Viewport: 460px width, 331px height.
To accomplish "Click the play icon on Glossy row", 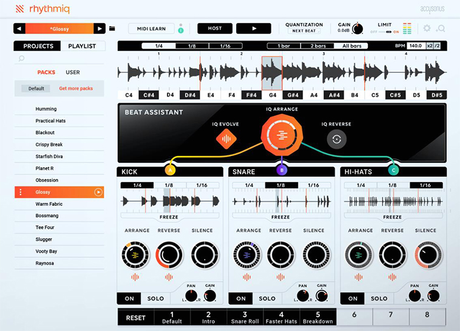I will pos(98,192).
